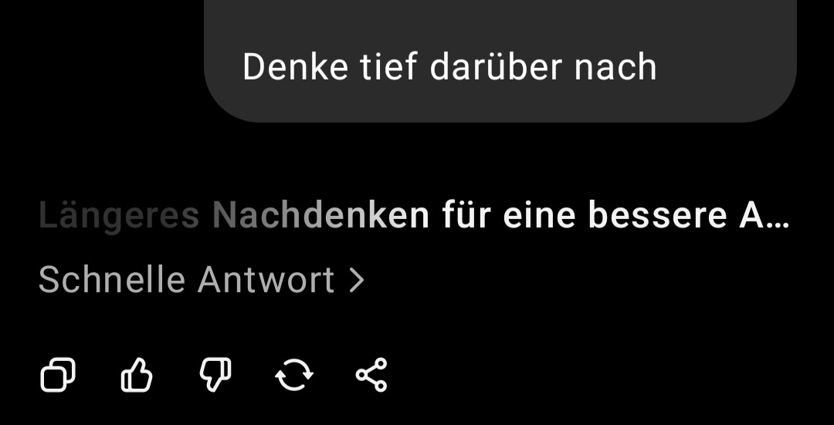Expand the chevron beside Schnelle Antwort
834x425 pixels.
tap(357, 280)
